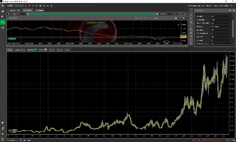Click the eighth icon in top toolbar
Viewport: 236px width, 142px height.
click(51, 6)
